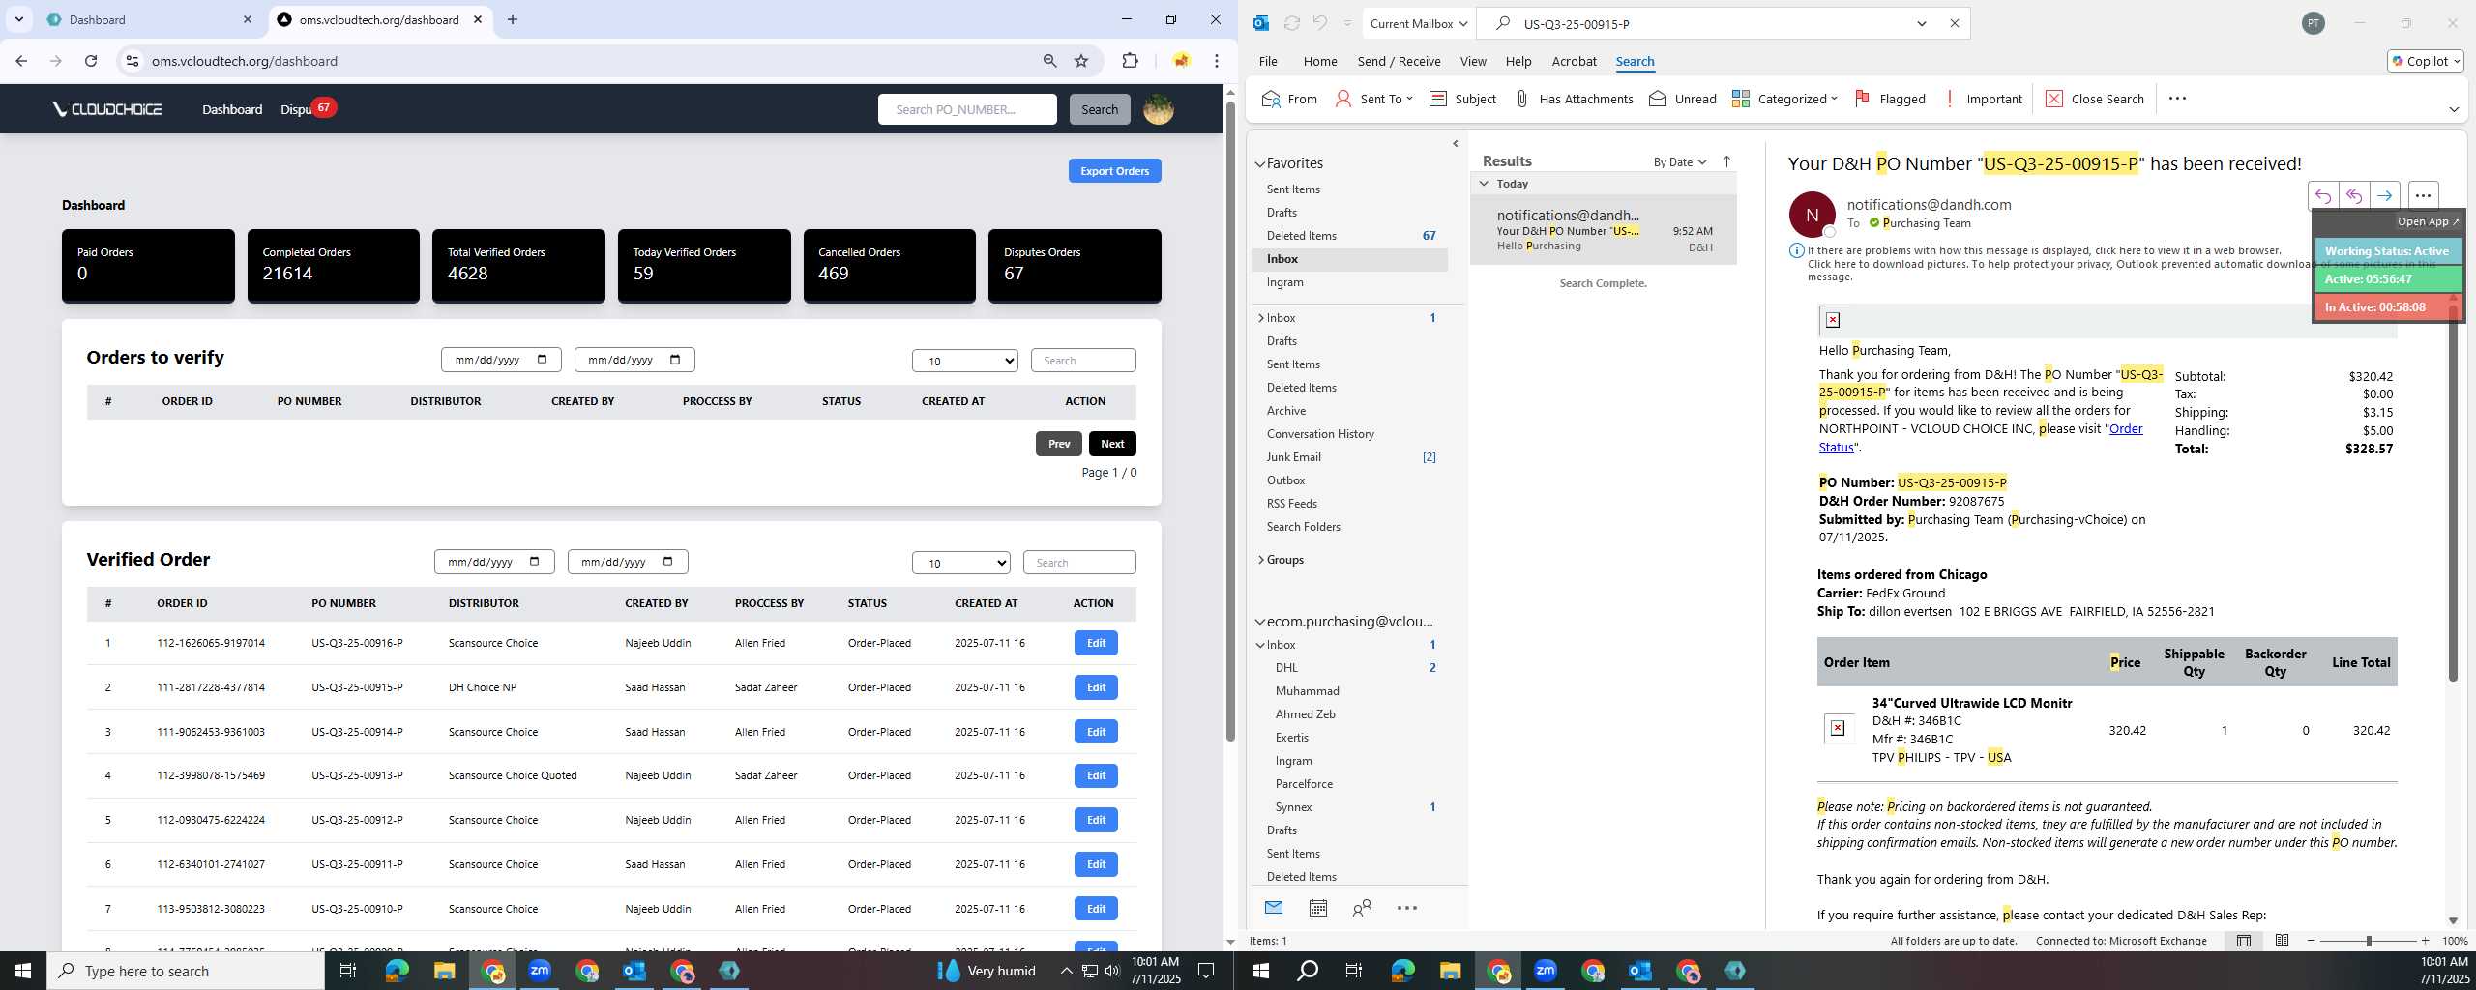Click Windows Start button on left taskbar
Screen dimensions: 2476x990
23,971
